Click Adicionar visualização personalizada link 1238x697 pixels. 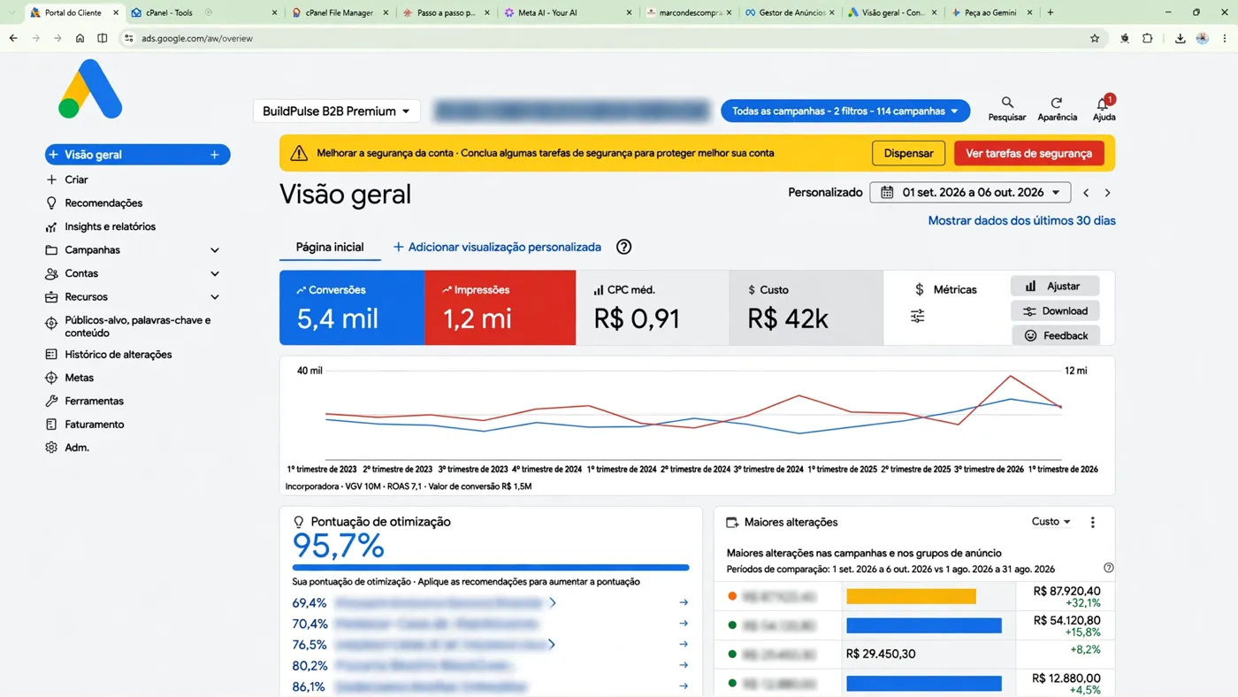[x=496, y=247]
